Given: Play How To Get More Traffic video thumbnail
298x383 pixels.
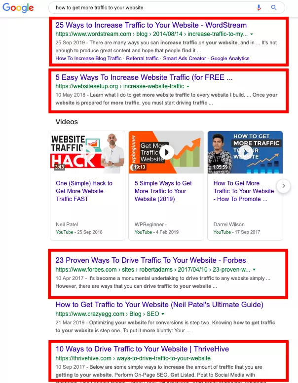Looking at the screenshot, I should 245,152.
